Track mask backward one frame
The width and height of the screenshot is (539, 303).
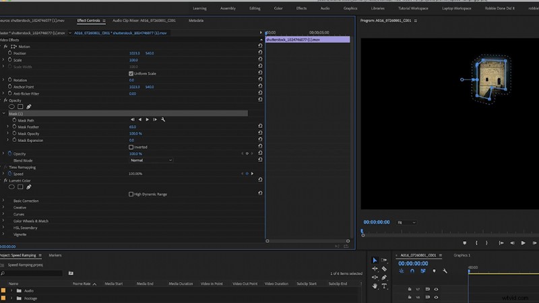click(x=132, y=120)
